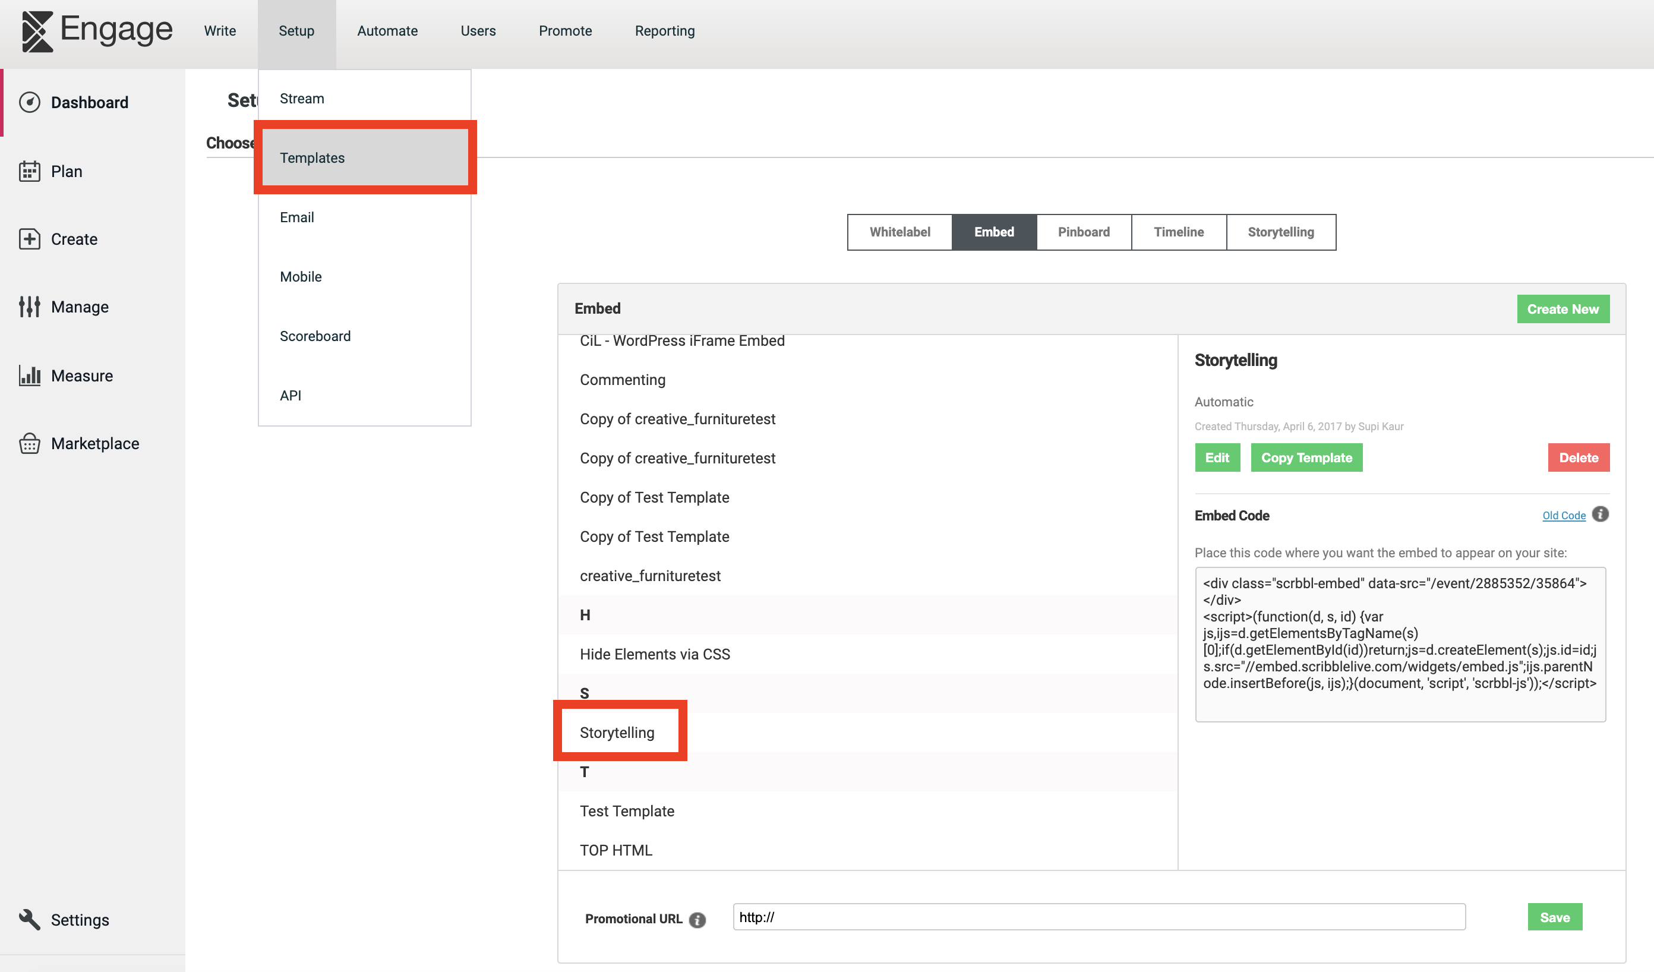1654x972 pixels.
Task: Click the Embed Code info icon
Action: [1600, 515]
